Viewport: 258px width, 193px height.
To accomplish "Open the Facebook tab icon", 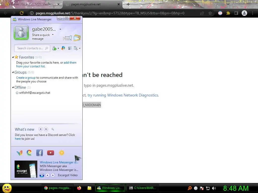I will (40, 153).
